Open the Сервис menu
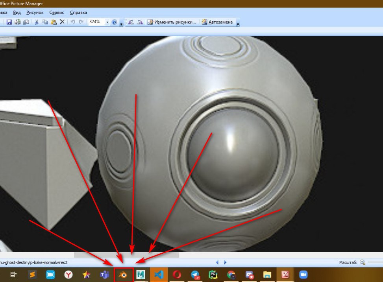The height and width of the screenshot is (282, 383). pyautogui.click(x=57, y=13)
